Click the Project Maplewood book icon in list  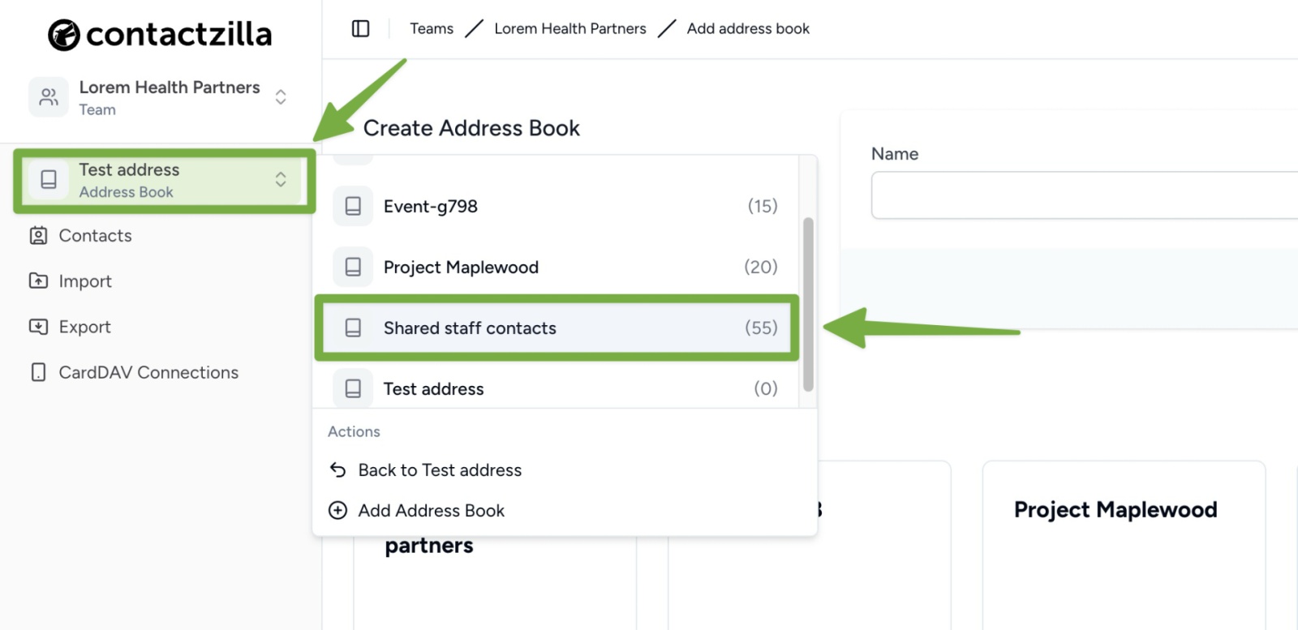click(353, 267)
